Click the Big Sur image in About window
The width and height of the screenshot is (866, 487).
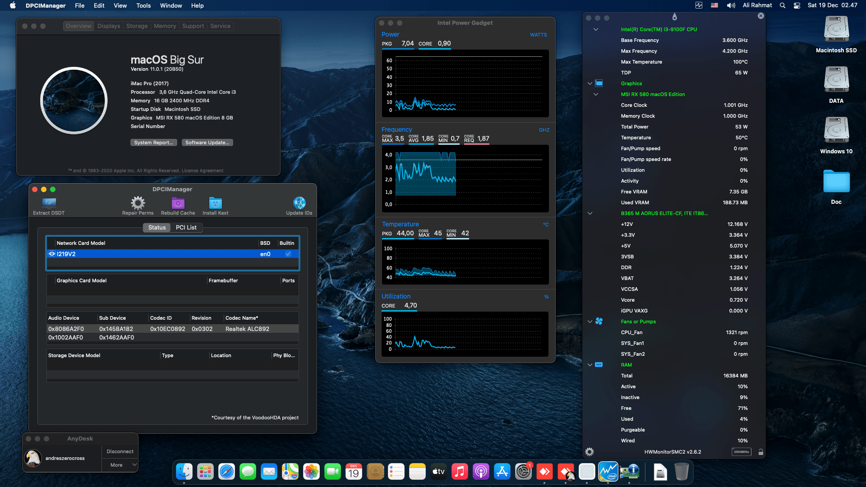click(x=74, y=101)
